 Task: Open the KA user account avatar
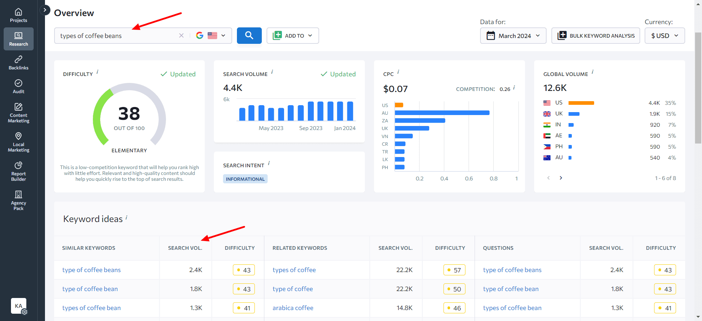[19, 306]
